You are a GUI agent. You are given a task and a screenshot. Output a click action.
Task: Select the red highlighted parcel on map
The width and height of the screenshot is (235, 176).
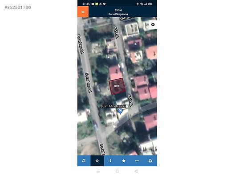pos(117,86)
